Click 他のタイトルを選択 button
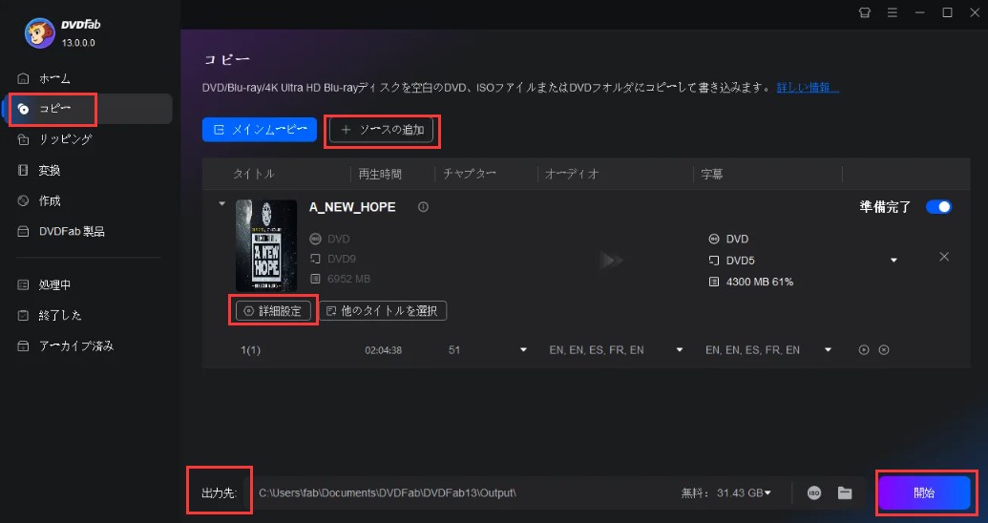 (383, 310)
